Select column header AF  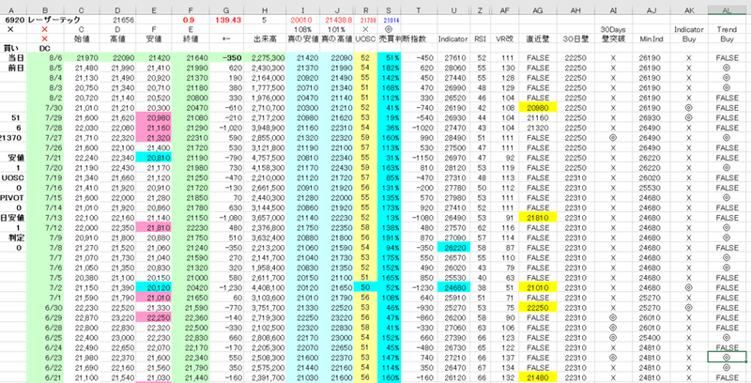tap(504, 10)
